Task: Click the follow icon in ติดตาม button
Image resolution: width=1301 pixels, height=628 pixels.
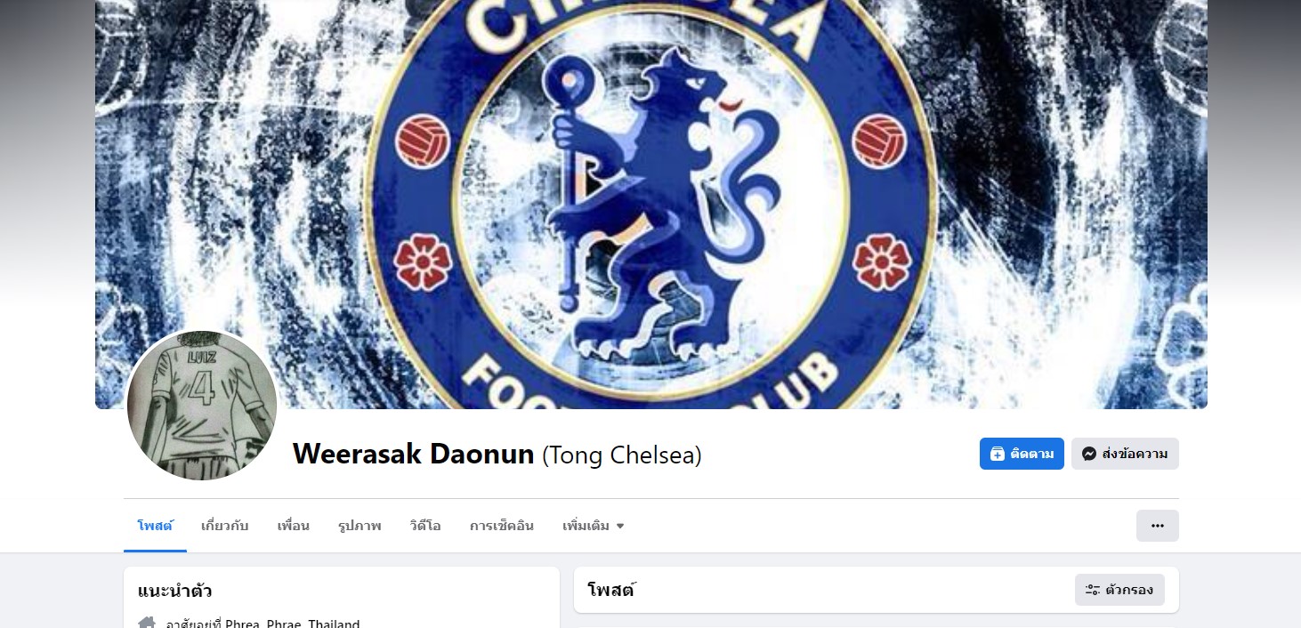Action: 997,454
